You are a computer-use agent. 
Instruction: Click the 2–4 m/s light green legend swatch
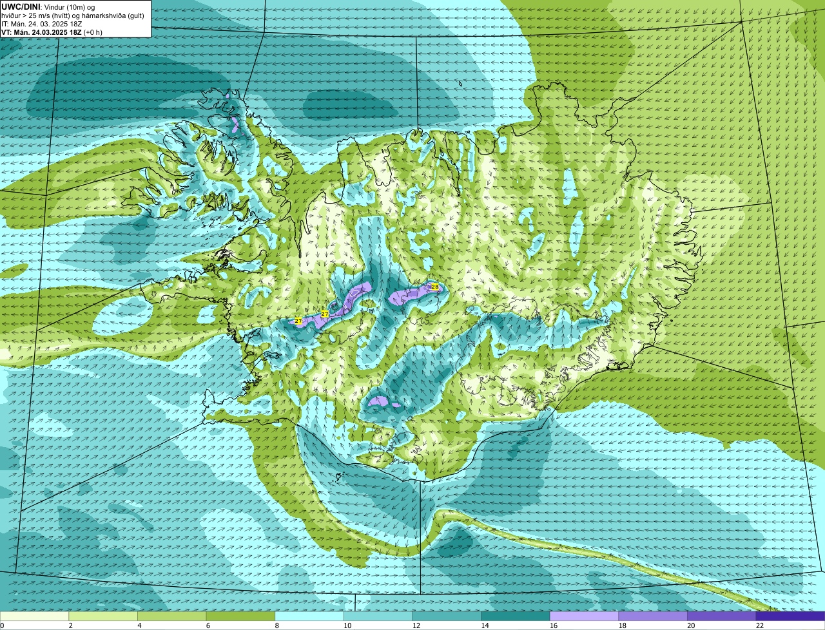pyautogui.click(x=103, y=616)
